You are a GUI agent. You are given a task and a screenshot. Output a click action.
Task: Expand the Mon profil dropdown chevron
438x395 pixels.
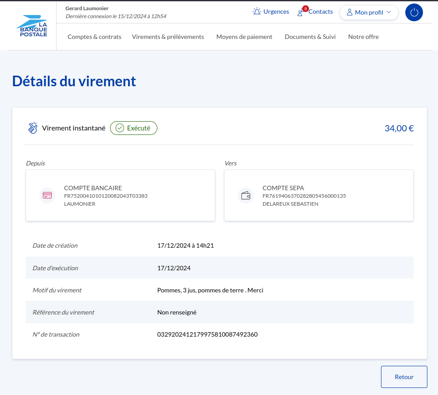tap(389, 12)
